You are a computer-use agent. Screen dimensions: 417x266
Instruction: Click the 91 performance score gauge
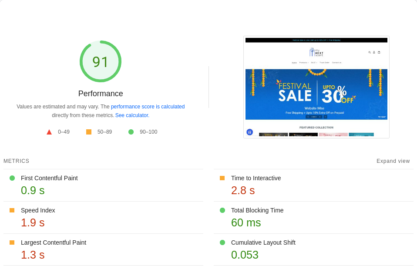[x=101, y=61]
